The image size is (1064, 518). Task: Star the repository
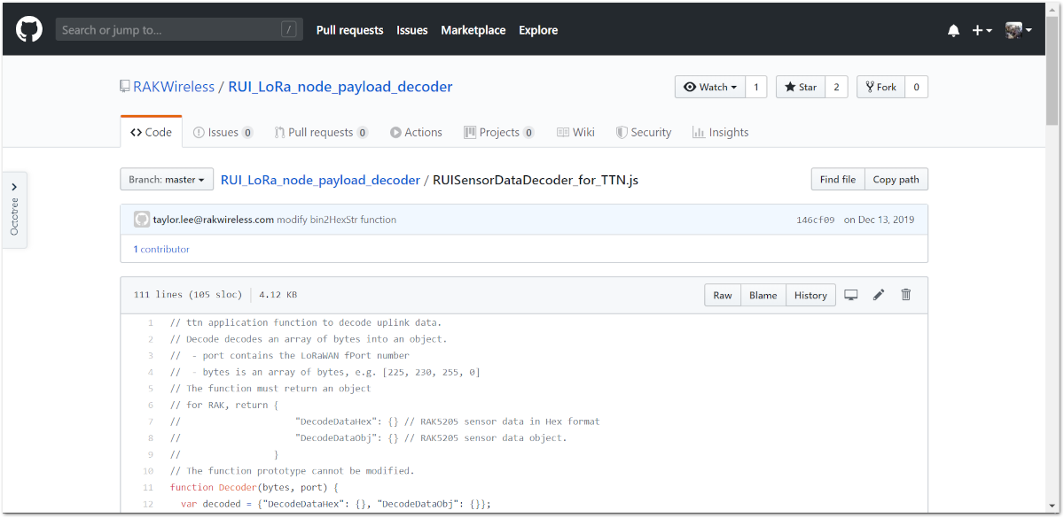click(801, 87)
